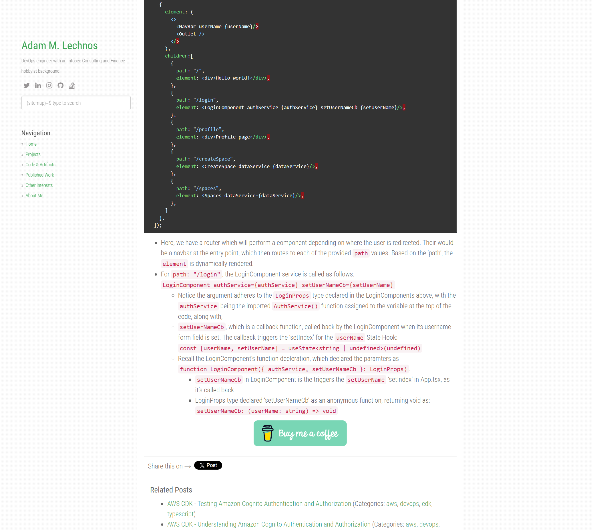Open the Code & Artifacts navigation link

point(40,165)
